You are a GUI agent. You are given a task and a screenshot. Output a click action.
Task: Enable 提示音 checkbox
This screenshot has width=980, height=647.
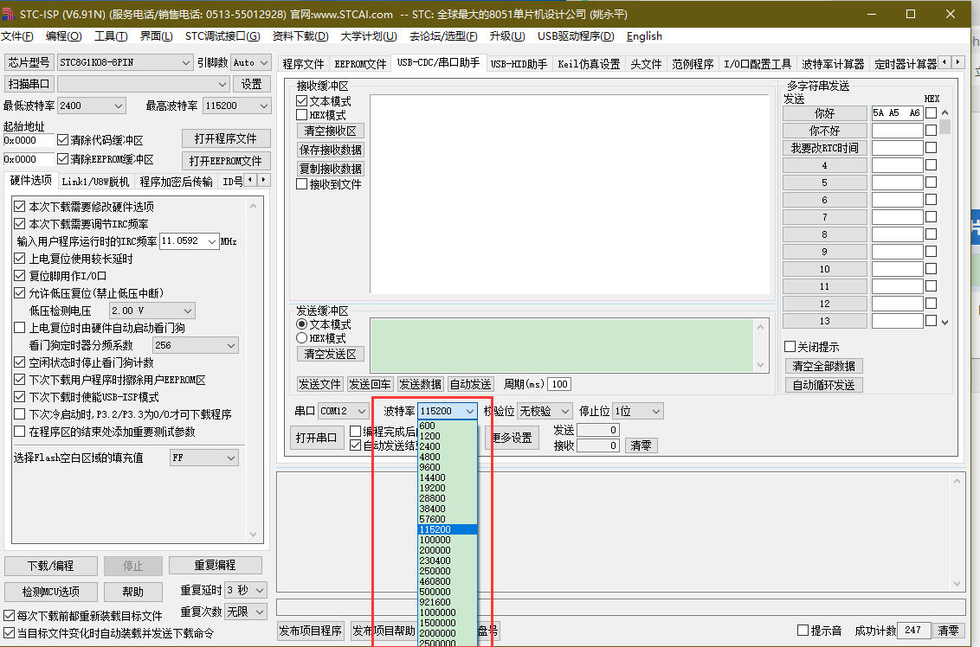point(803,631)
